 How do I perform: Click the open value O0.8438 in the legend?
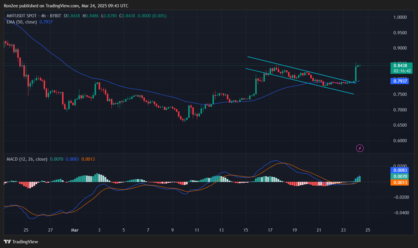point(72,16)
